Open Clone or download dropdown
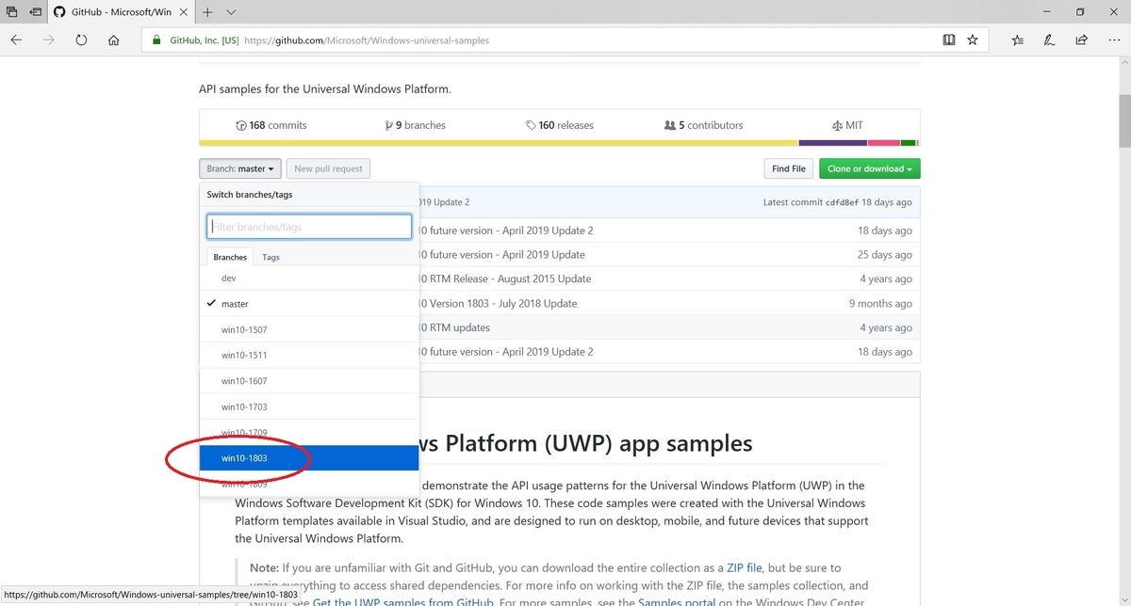1131x606 pixels. 869,168
